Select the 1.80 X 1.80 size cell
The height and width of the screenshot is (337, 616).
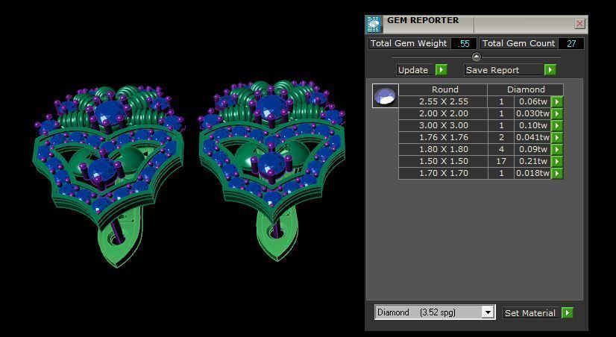point(444,149)
